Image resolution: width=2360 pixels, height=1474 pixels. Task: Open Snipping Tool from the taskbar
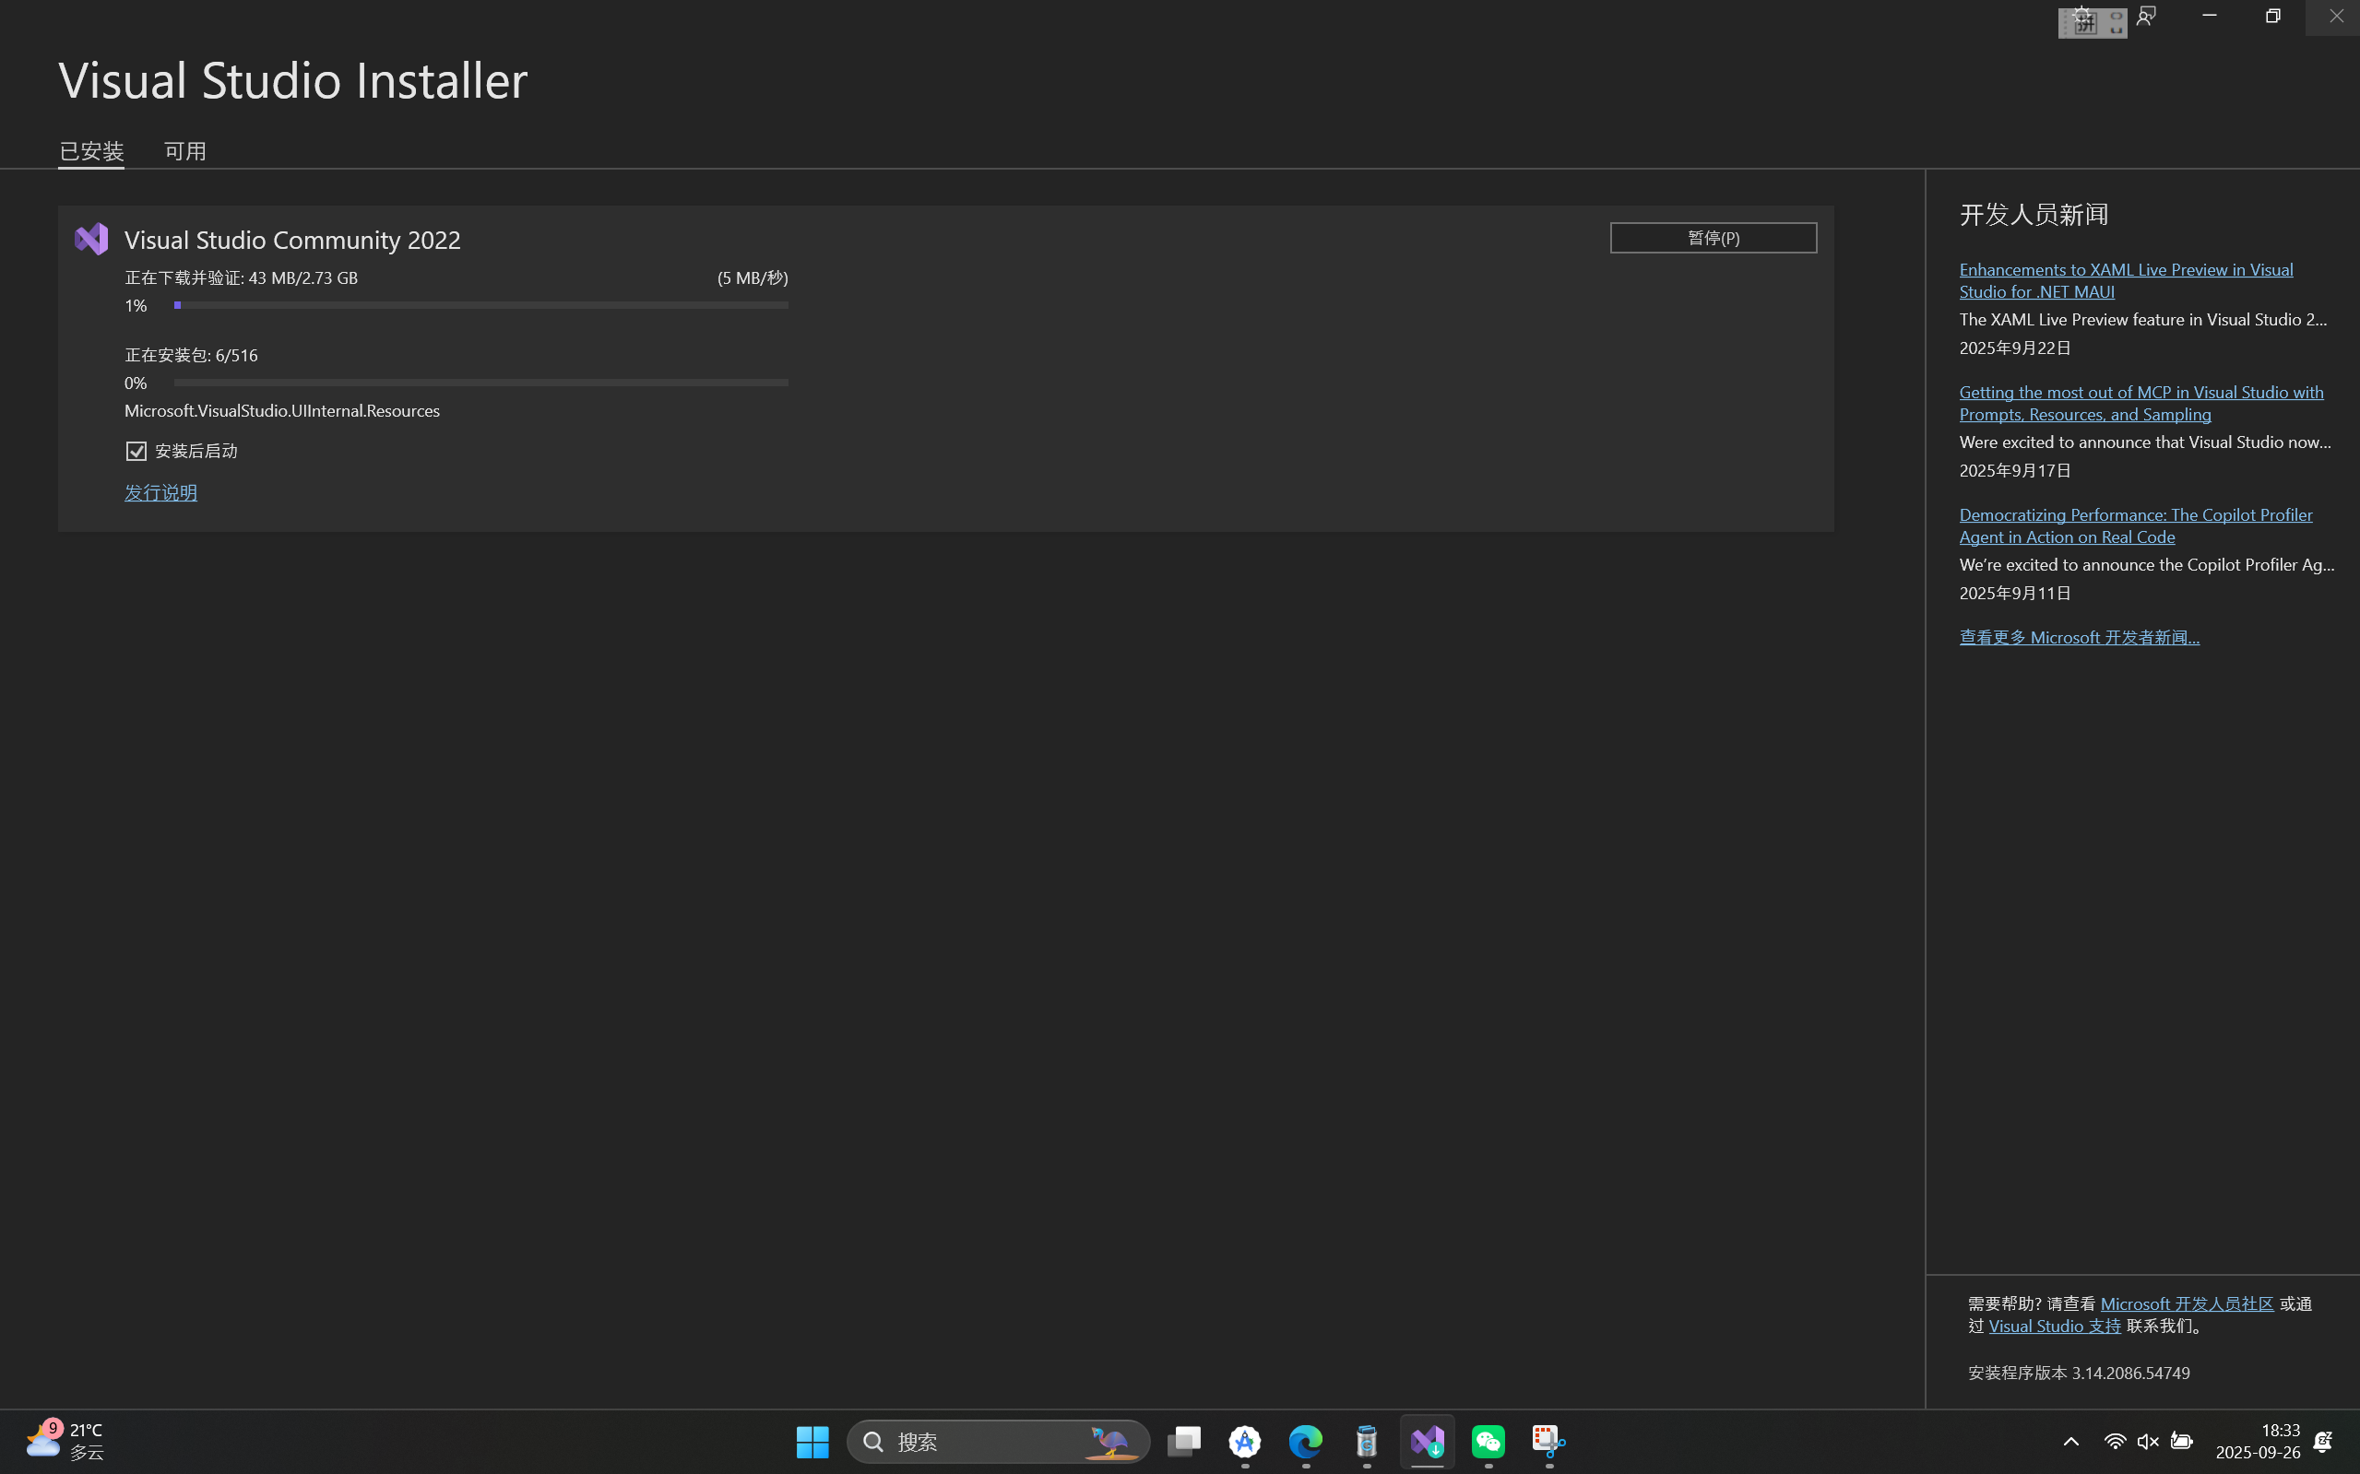pos(1548,1441)
